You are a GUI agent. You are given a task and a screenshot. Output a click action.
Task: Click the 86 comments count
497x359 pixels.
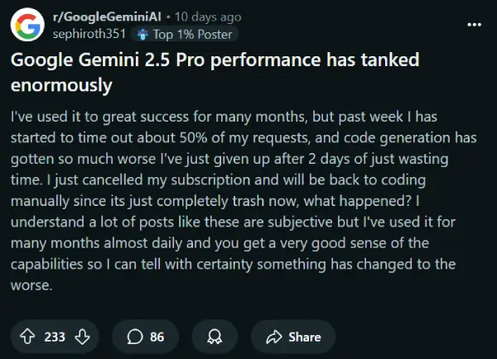[157, 337]
